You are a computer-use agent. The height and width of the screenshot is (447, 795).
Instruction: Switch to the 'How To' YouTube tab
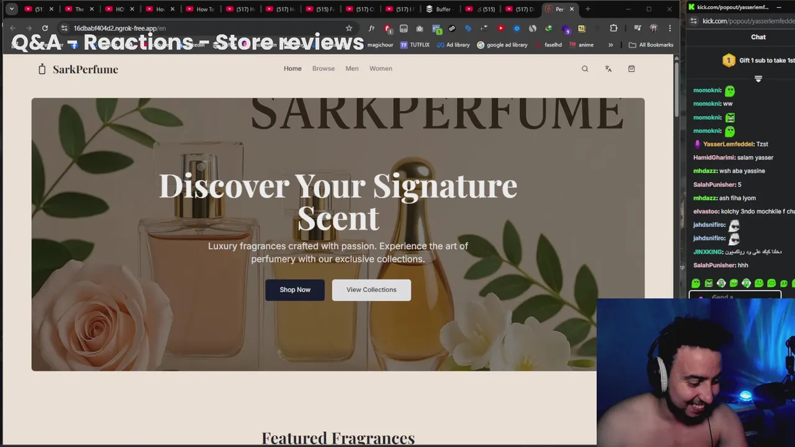click(x=201, y=9)
